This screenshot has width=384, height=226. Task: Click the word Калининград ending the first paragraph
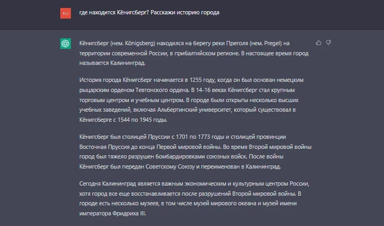(x=127, y=63)
